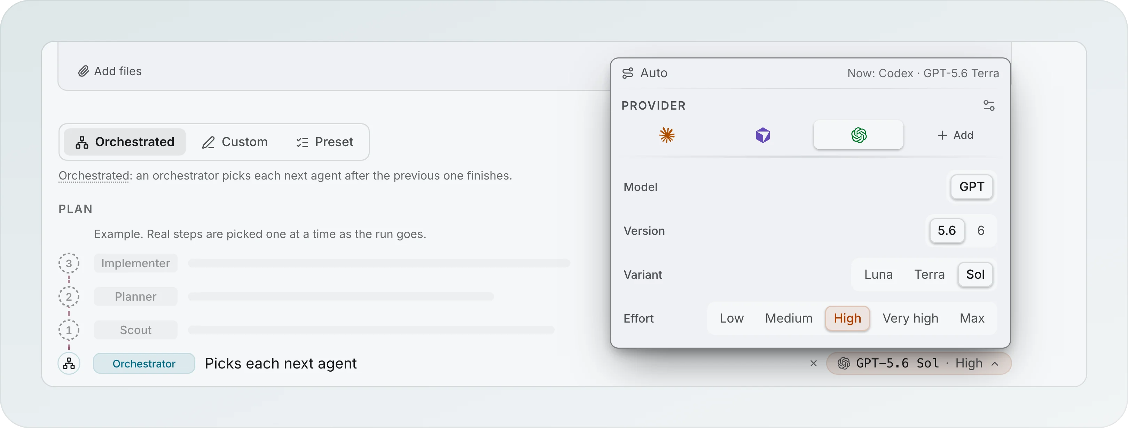The image size is (1128, 428).
Task: Click the Auto routing icon
Action: point(627,73)
